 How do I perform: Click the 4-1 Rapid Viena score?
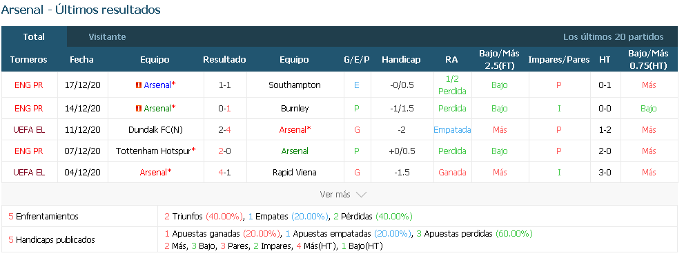pos(224,172)
